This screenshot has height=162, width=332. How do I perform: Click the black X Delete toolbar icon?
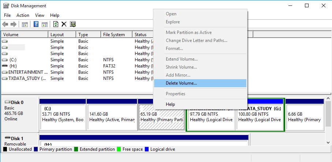[x=64, y=24]
